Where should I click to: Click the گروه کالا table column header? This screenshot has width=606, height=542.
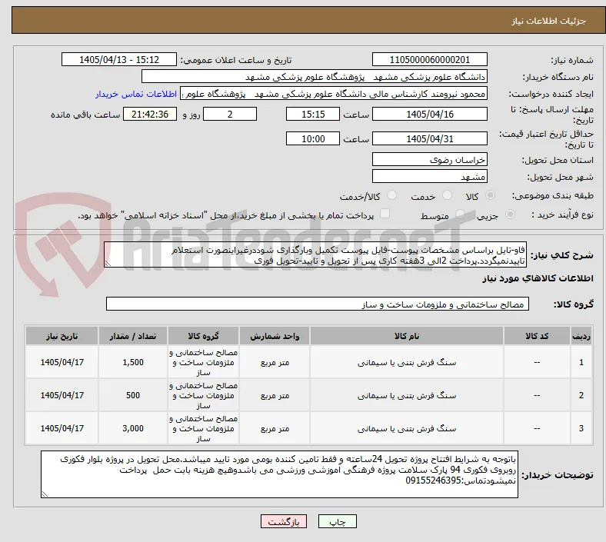pos(203,336)
